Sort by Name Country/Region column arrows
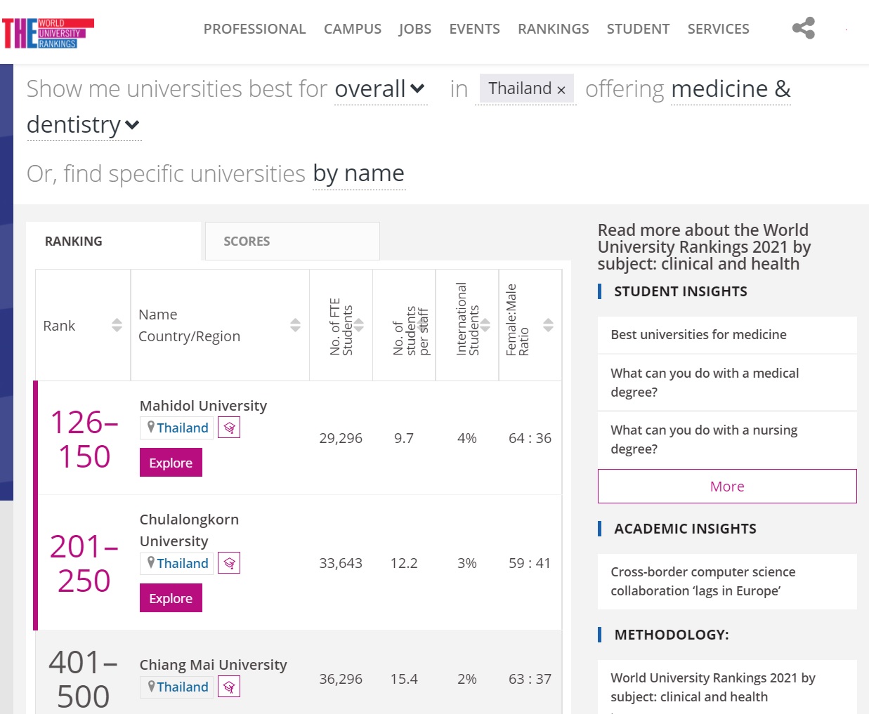 click(295, 325)
